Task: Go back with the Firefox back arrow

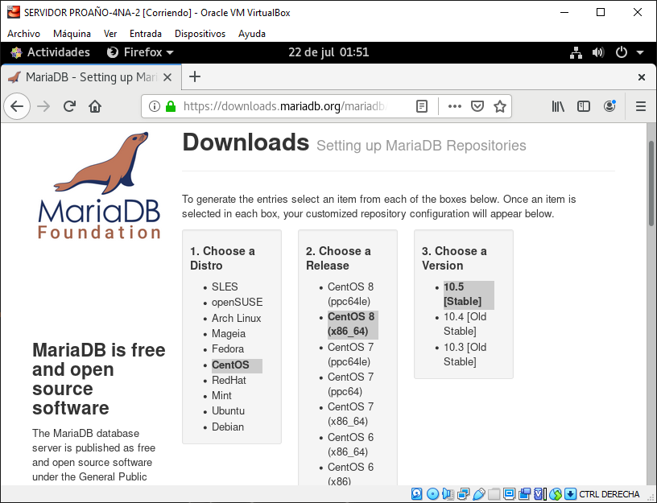Action: coord(17,106)
